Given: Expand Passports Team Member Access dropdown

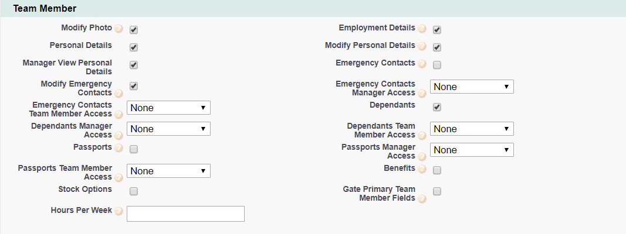Looking at the screenshot, I should tap(168, 171).
